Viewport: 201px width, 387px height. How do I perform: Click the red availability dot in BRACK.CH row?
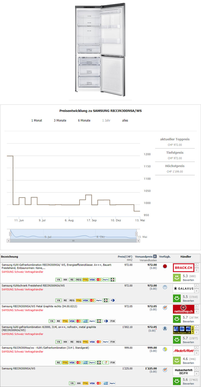165,266
